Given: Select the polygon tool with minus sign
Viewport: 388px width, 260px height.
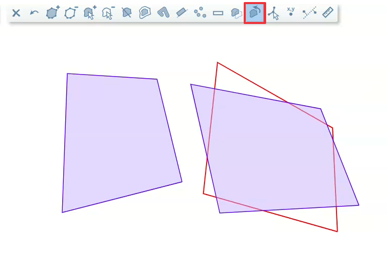Looking at the screenshot, I should tap(71, 13).
